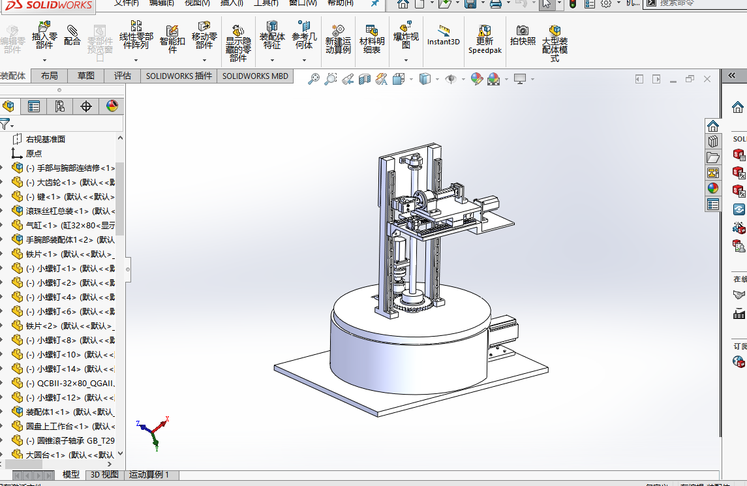Select the 气缸<1> cylinder component
This screenshot has width=747, height=486.
coord(70,225)
